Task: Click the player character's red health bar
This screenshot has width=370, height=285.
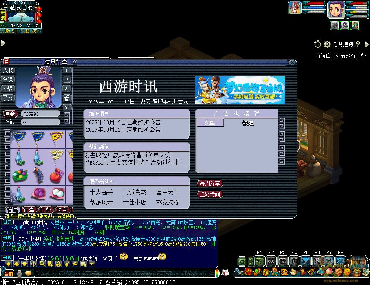Action: [357, 3]
